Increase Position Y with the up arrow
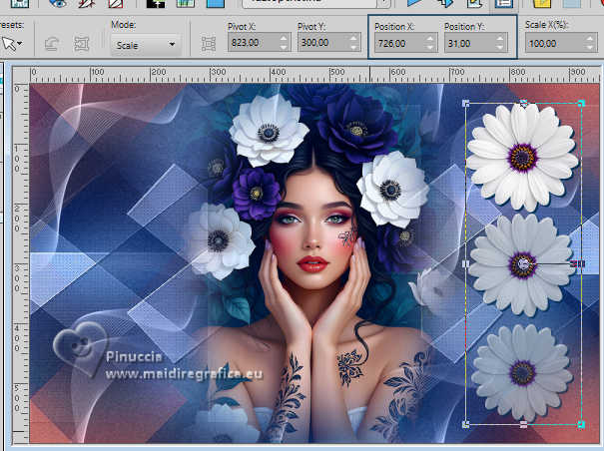The image size is (604, 451). pos(500,39)
